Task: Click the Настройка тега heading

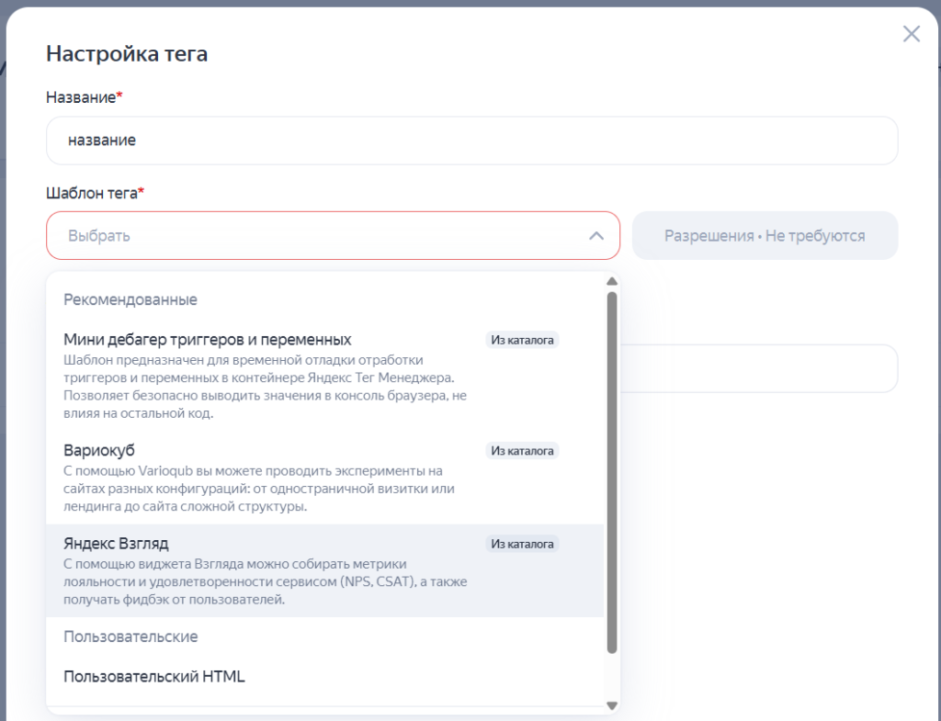Action: (x=127, y=53)
